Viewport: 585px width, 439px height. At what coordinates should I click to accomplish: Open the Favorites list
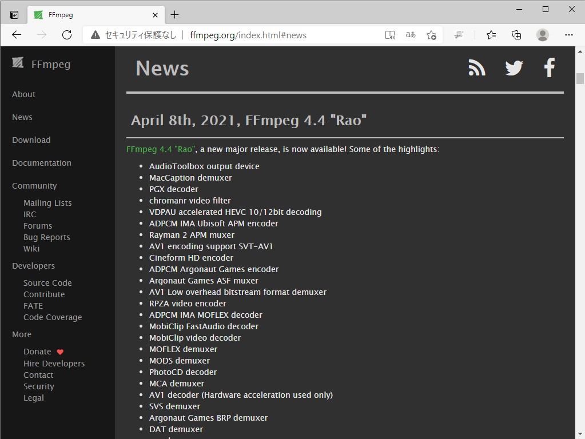point(491,35)
